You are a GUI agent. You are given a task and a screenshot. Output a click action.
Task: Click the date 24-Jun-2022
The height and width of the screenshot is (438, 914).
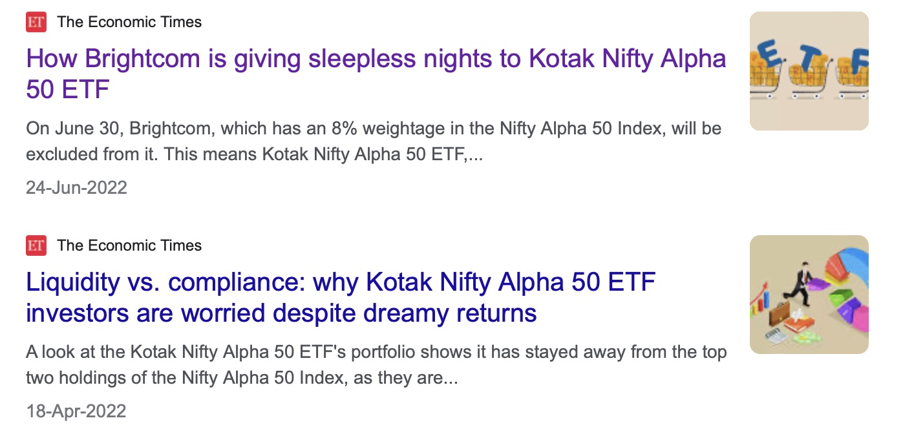pos(76,187)
